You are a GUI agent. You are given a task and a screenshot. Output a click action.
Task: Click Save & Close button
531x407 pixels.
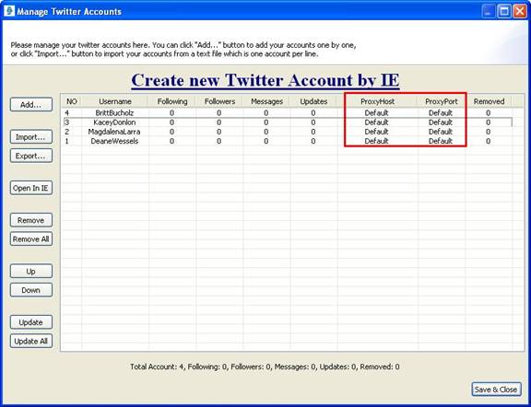pyautogui.click(x=496, y=390)
